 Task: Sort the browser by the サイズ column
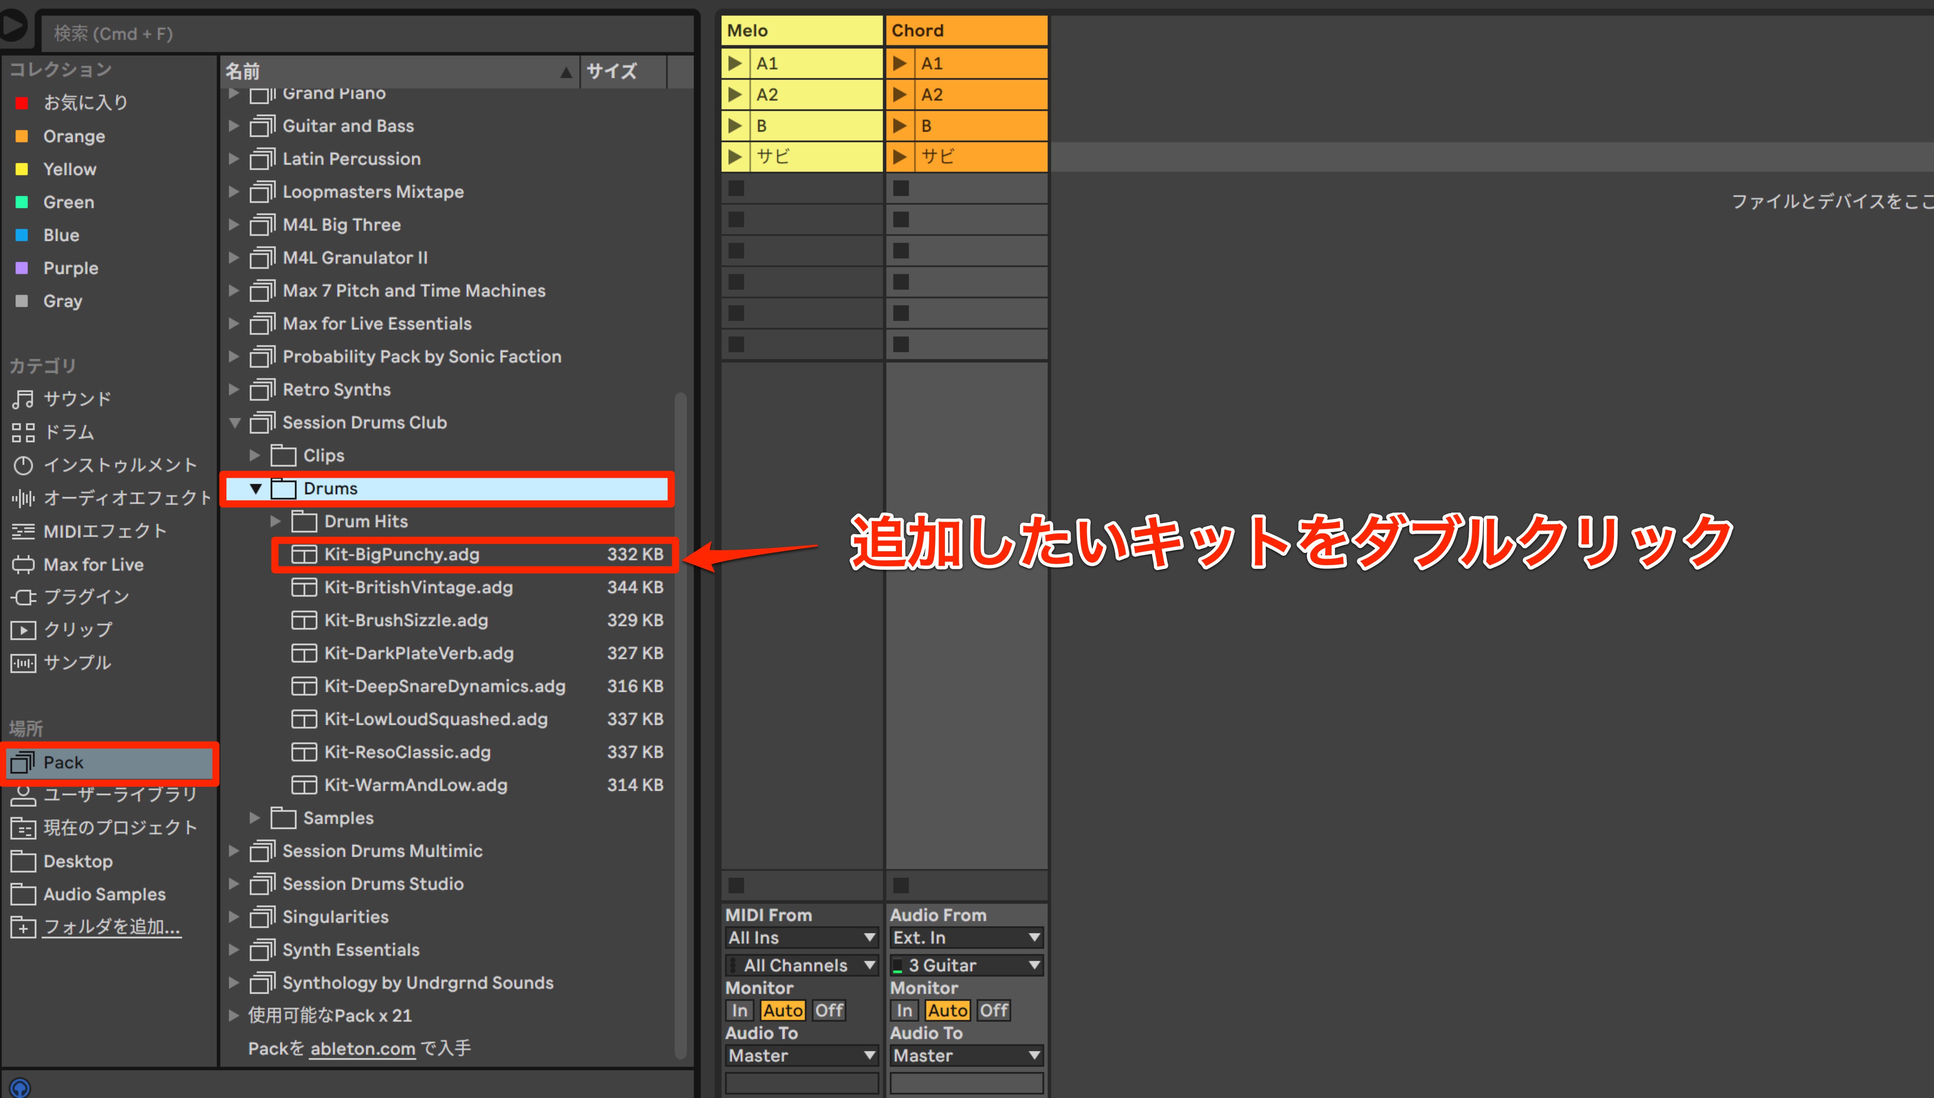pos(611,72)
